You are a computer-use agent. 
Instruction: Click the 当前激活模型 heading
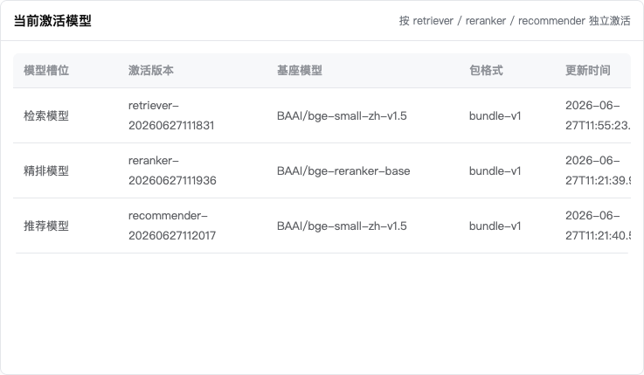coord(52,20)
